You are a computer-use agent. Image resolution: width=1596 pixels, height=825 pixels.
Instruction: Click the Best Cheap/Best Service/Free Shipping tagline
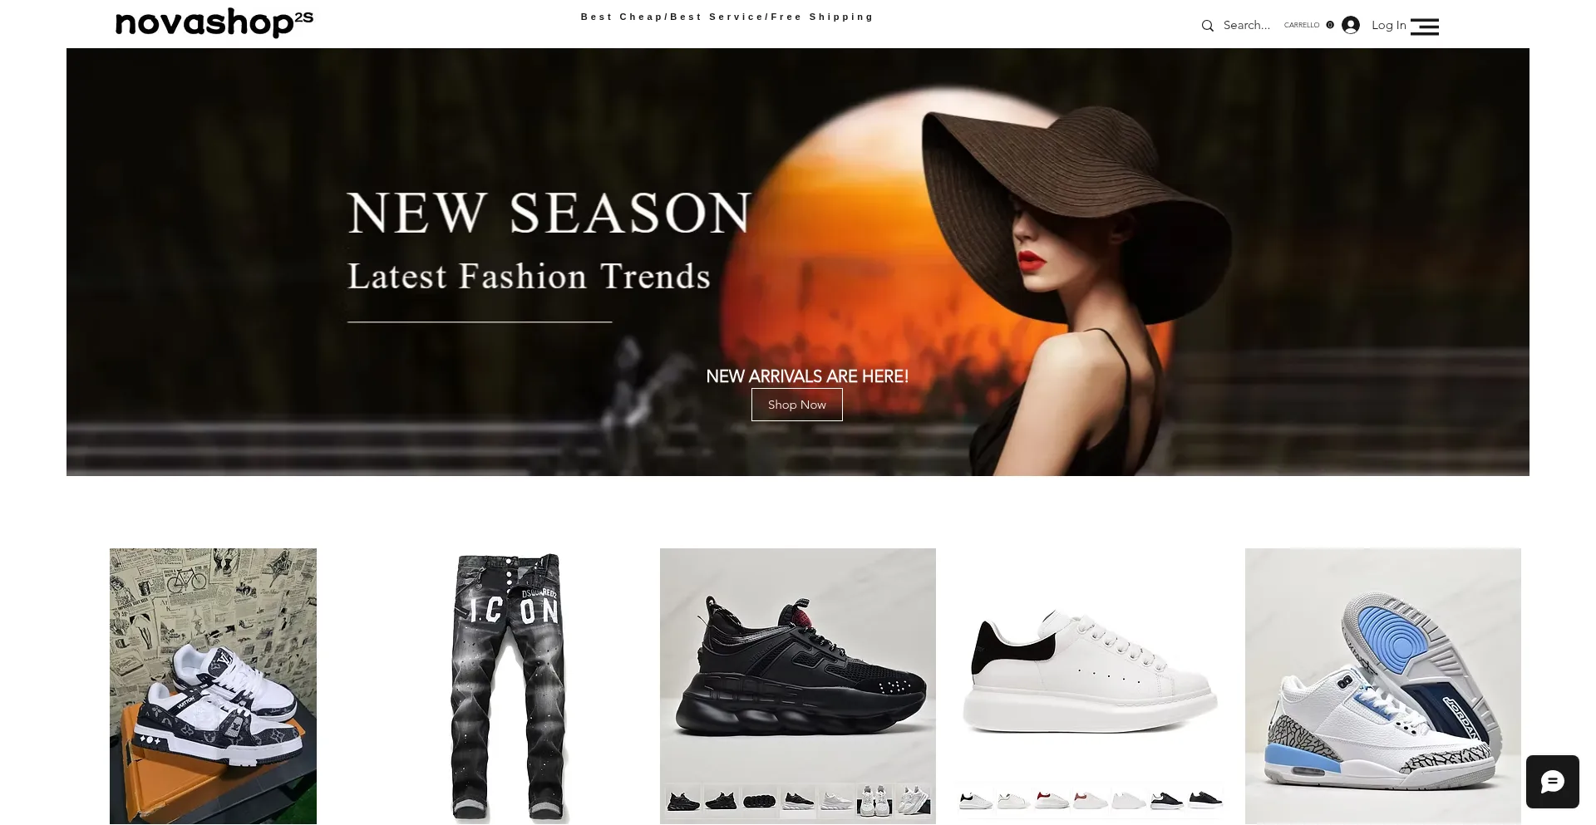pos(727,17)
